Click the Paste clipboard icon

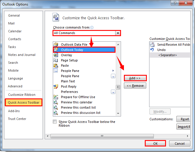[x=56, y=66]
